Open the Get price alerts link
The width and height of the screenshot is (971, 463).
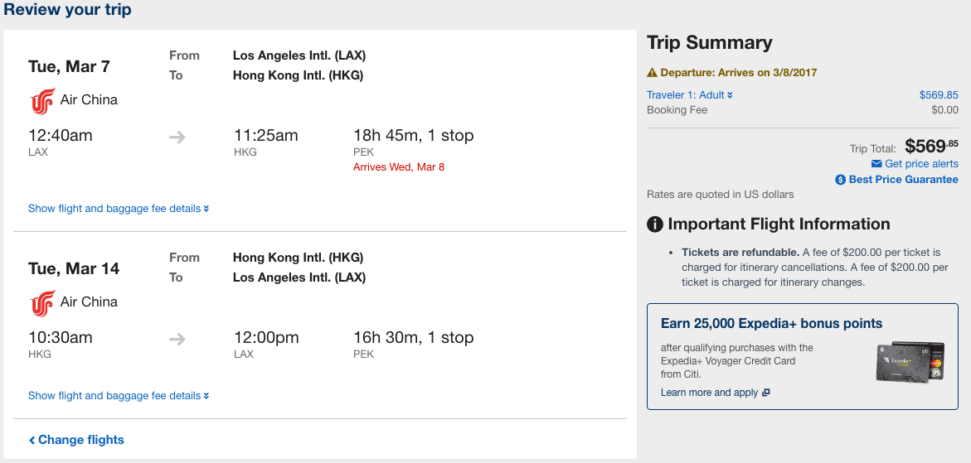921,164
